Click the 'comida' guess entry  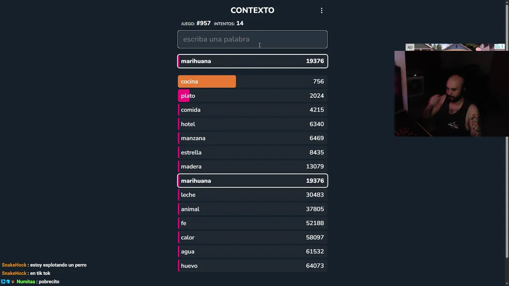[253, 110]
